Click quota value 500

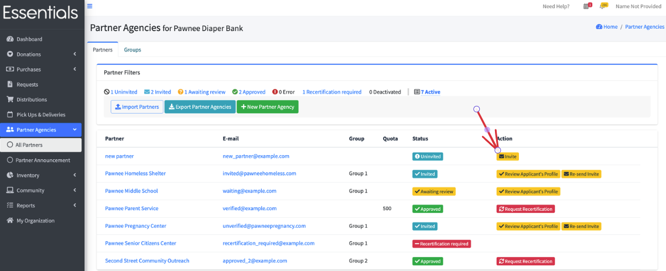(x=387, y=208)
